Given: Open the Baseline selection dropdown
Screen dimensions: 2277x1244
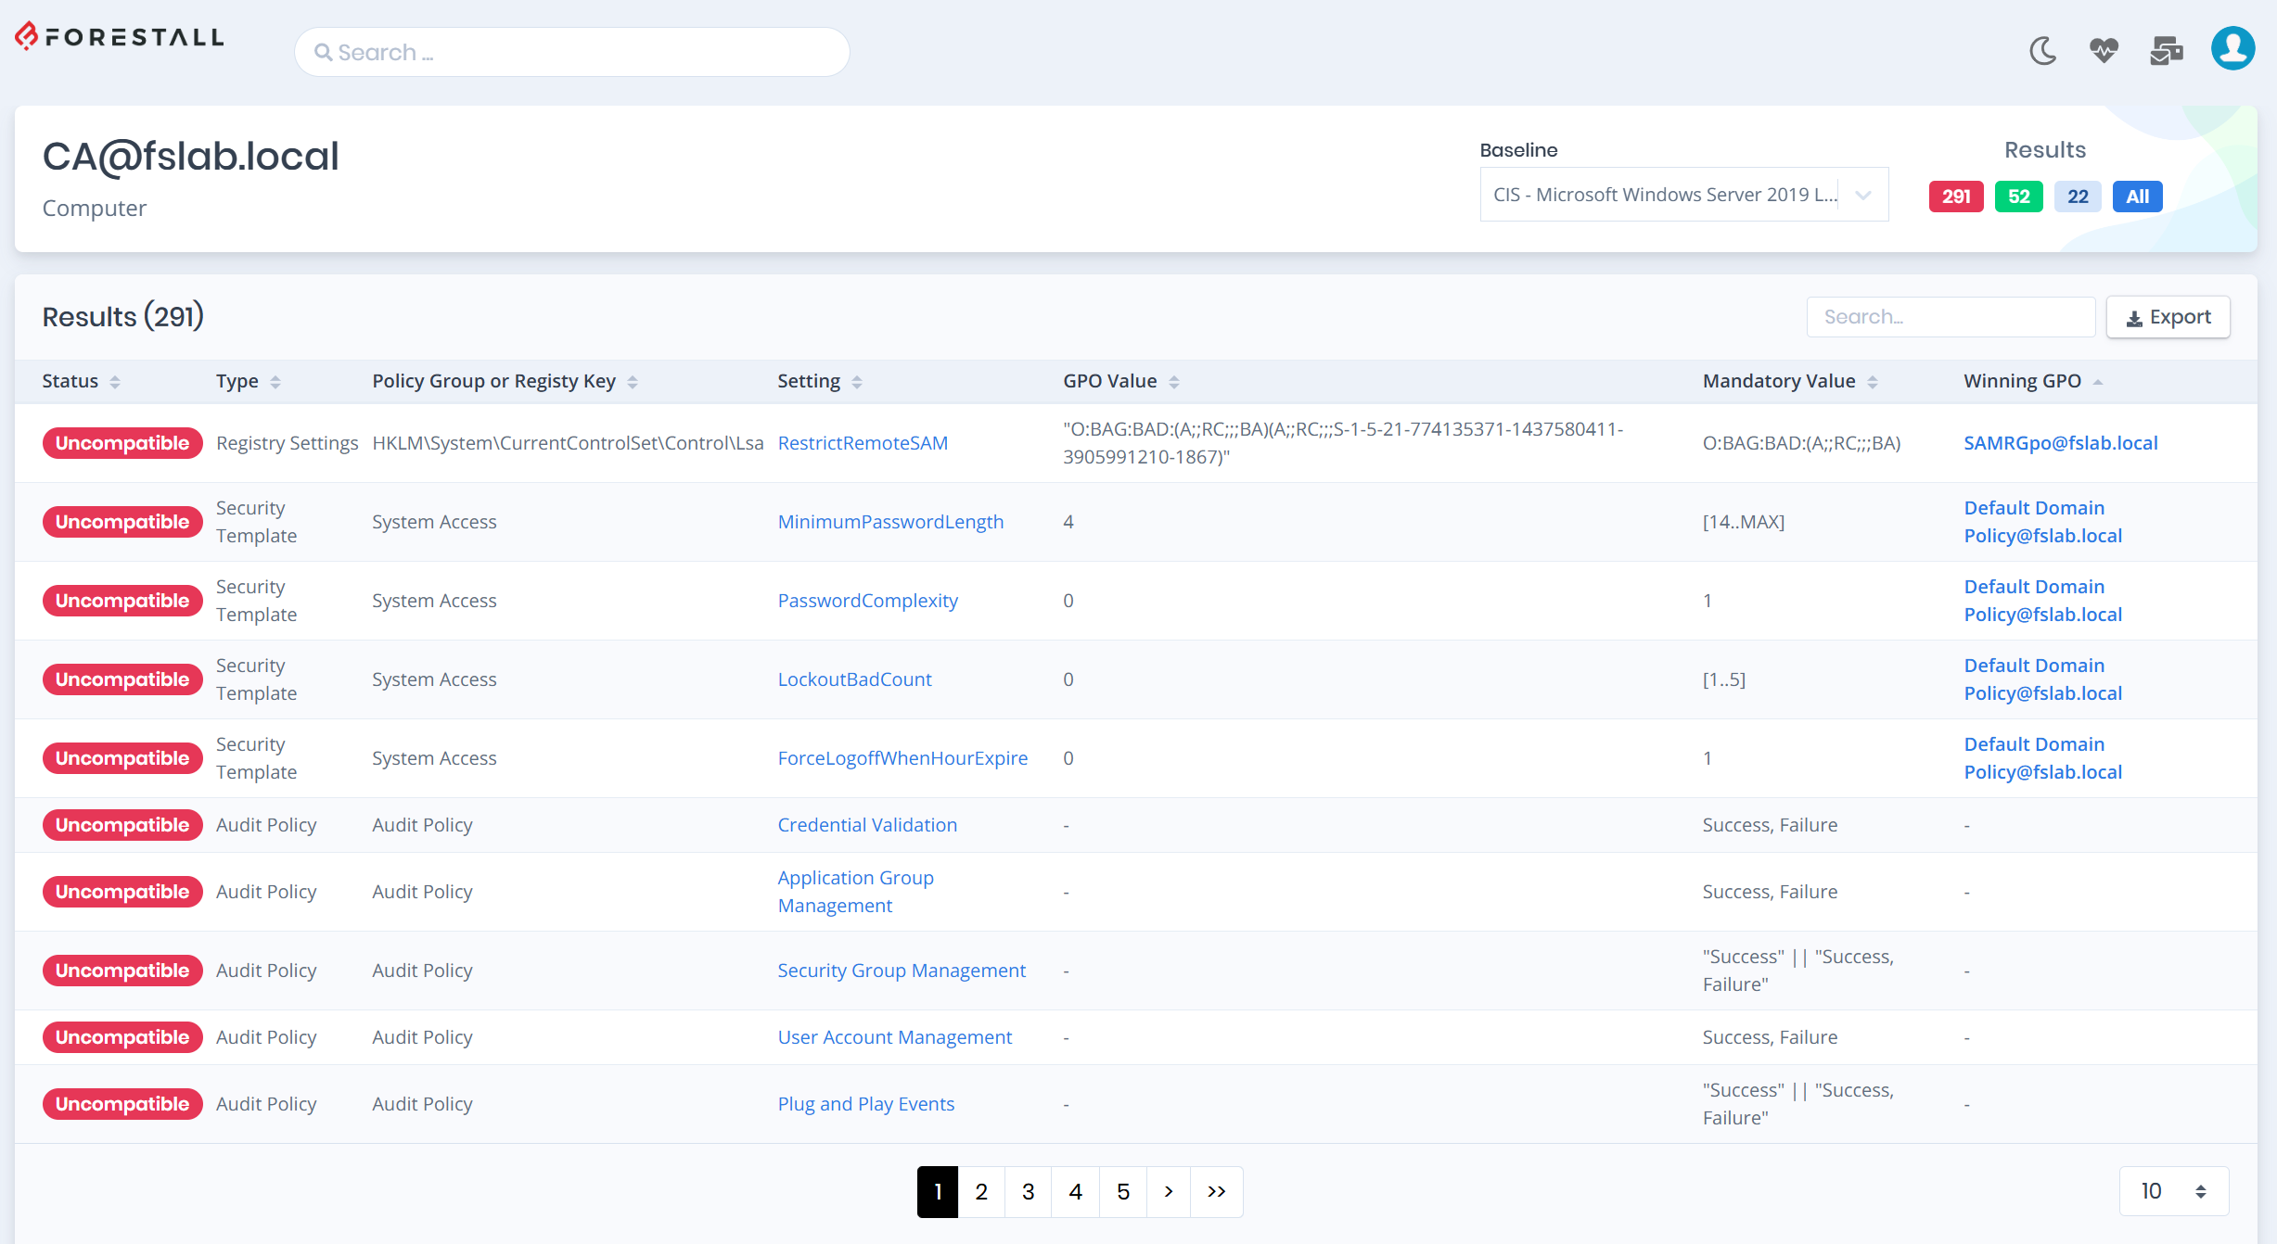Looking at the screenshot, I should (x=1682, y=194).
